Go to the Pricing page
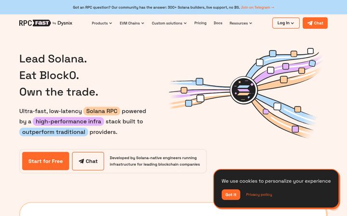This screenshot has height=216, width=347. click(200, 23)
